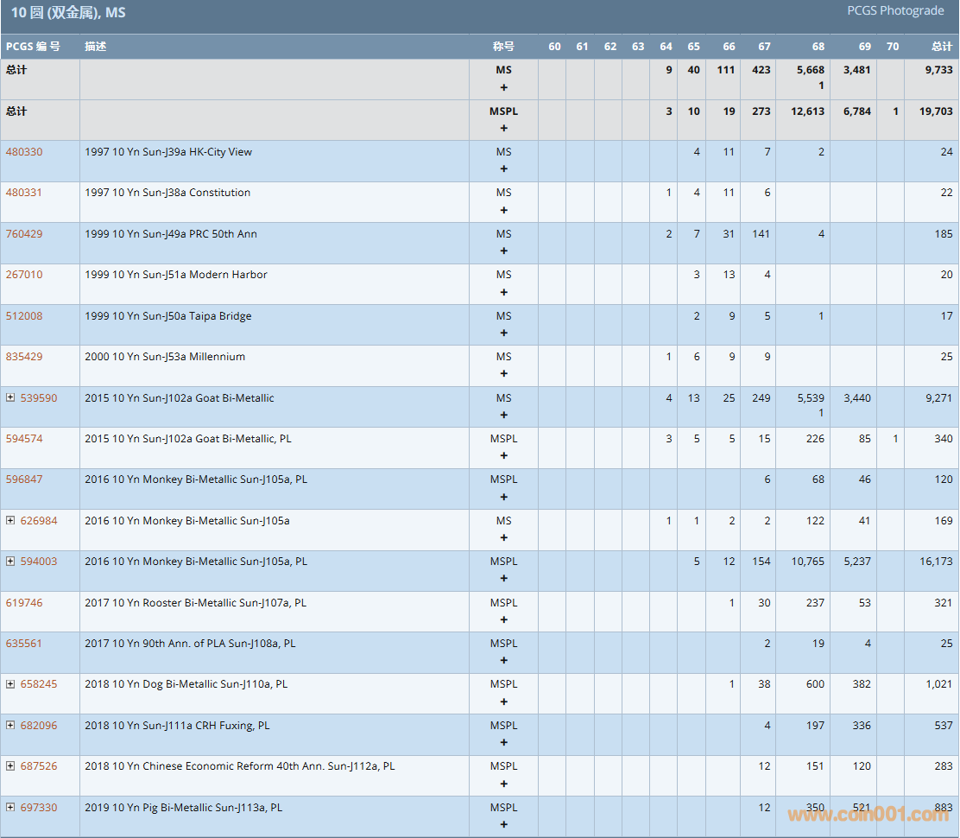Expand the 658245 Dog Bi-Metallic entry

click(x=10, y=684)
